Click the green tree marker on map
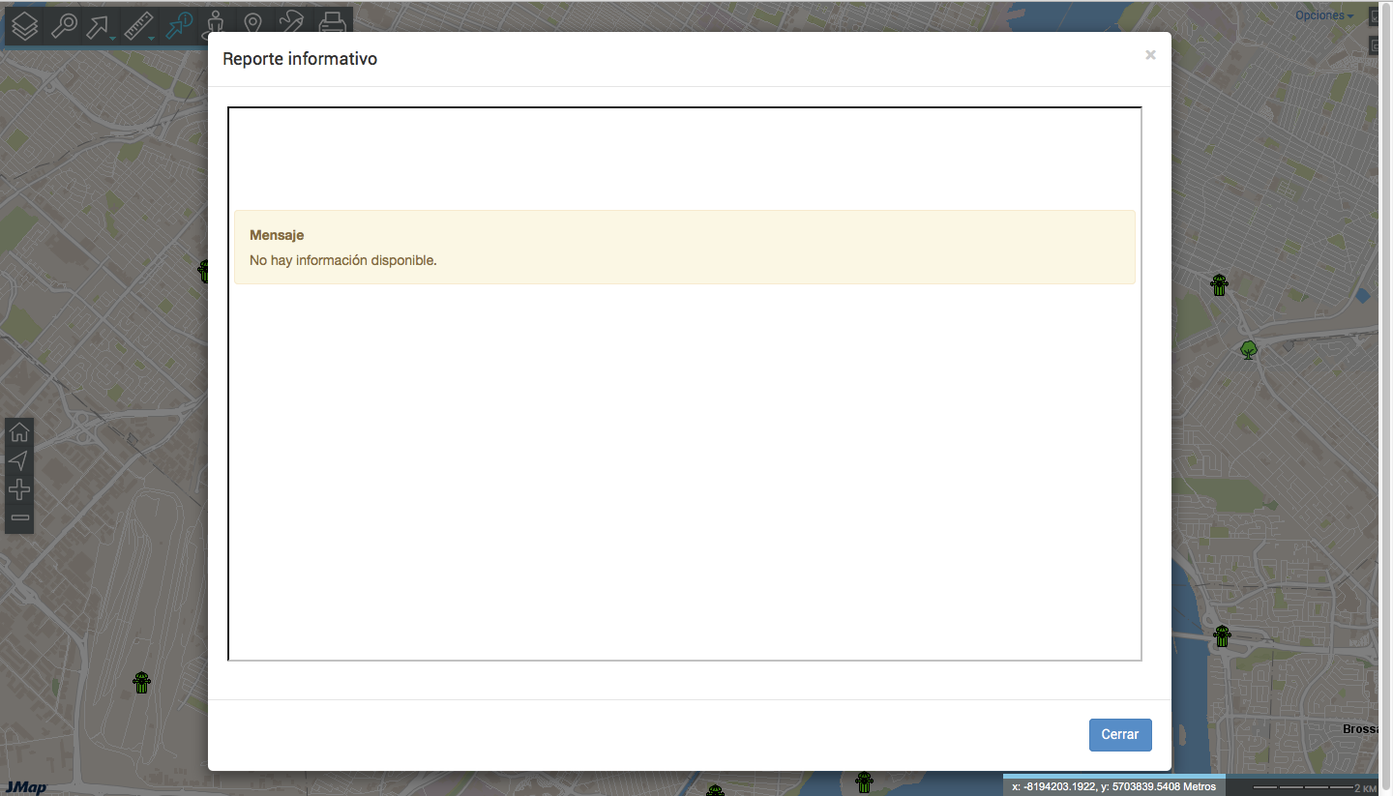This screenshot has height=796, width=1393. point(1249,350)
